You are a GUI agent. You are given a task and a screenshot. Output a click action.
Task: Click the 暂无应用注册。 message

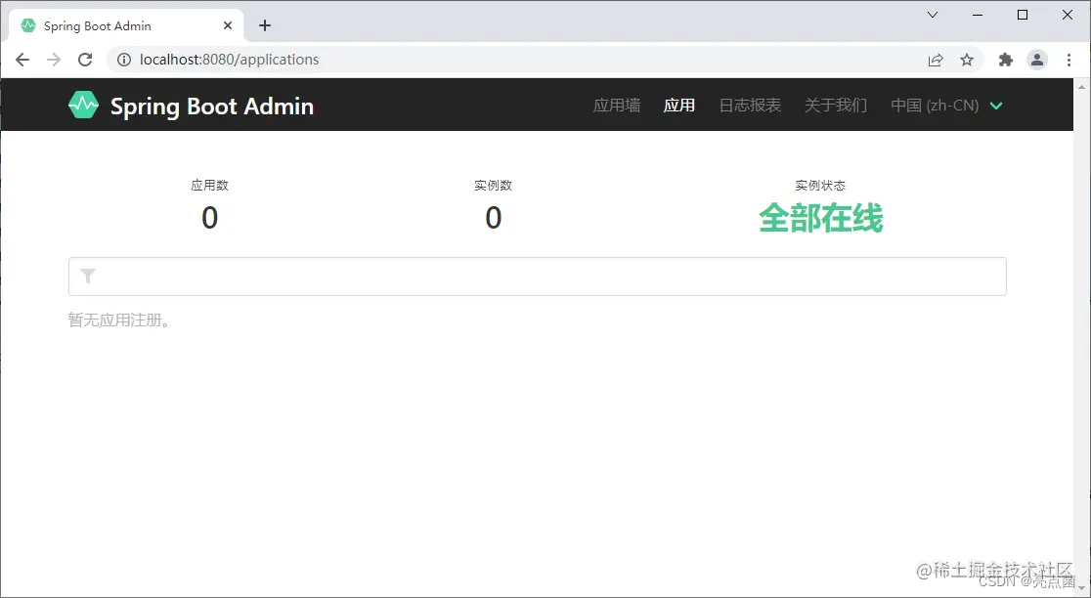pos(119,320)
